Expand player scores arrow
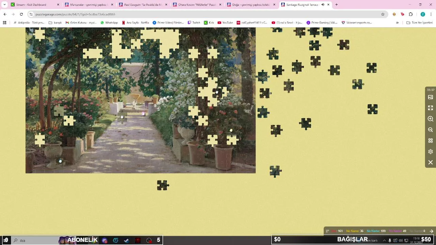The height and width of the screenshot is (245, 436). click(431, 231)
